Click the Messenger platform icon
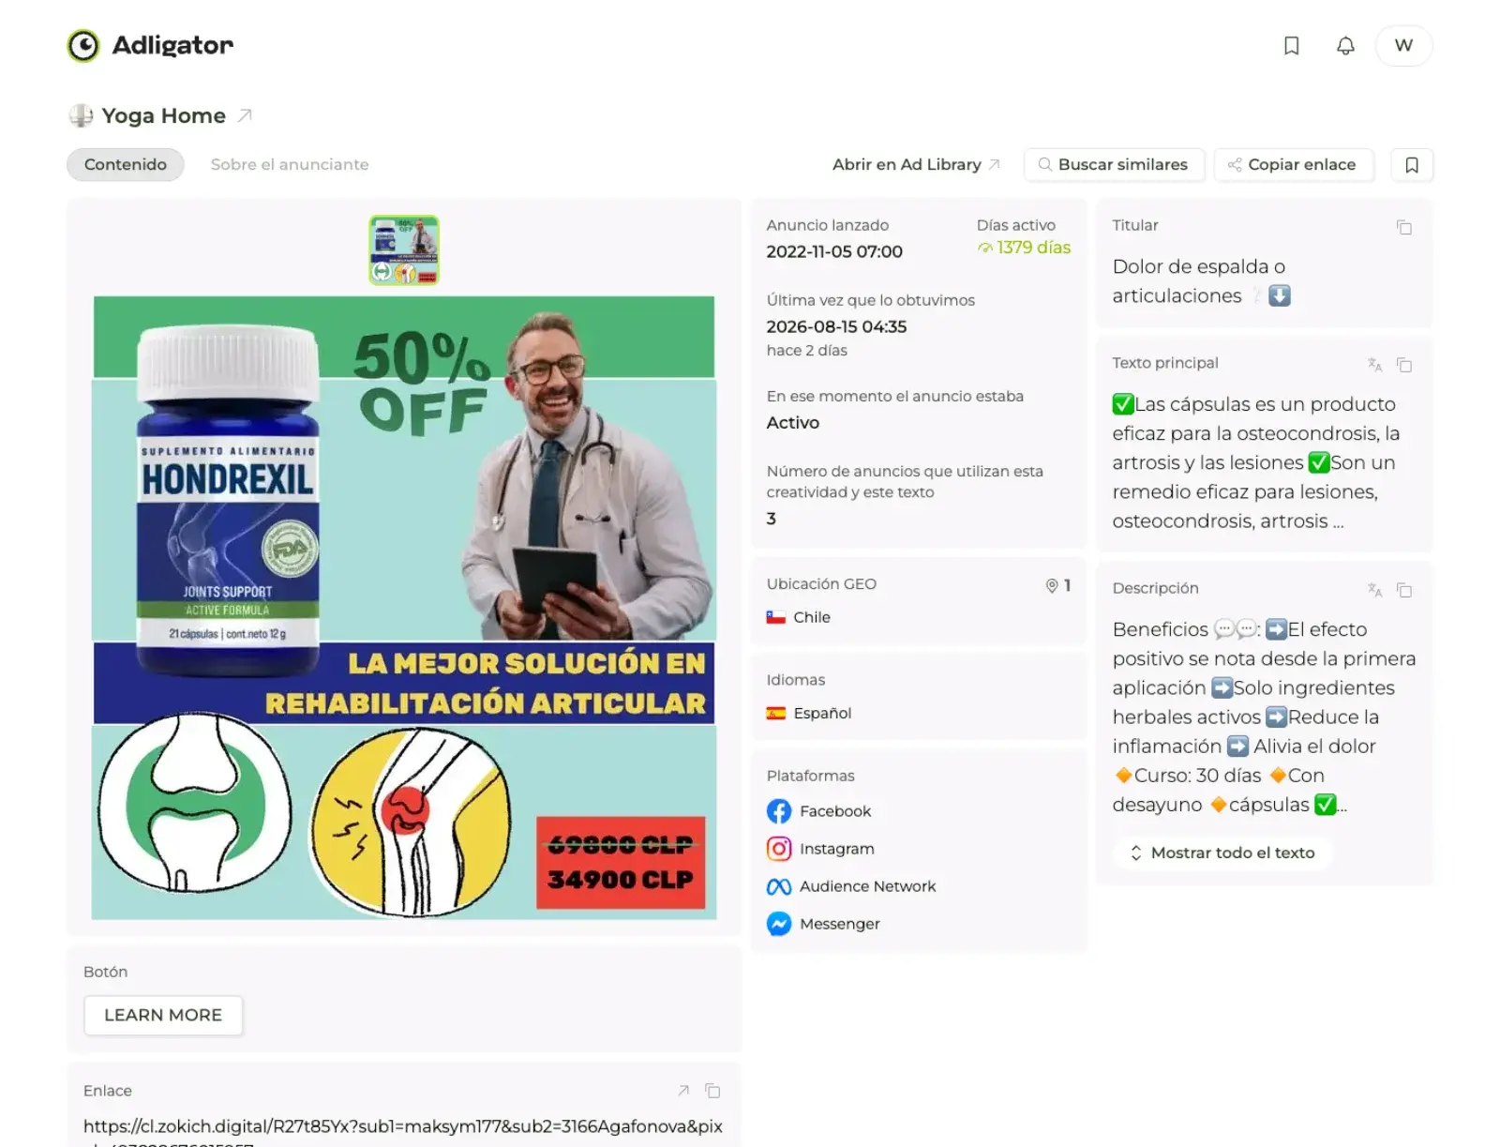Viewport: 1500px width, 1147px height. click(x=778, y=924)
